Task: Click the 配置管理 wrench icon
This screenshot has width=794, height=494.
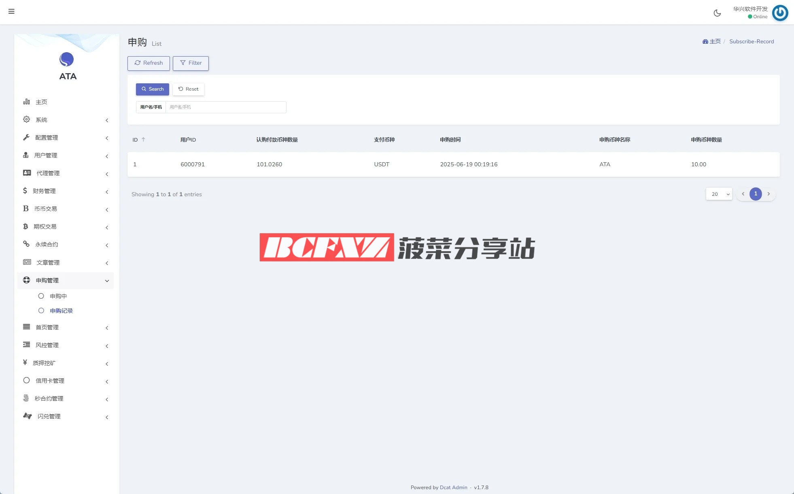Action: coord(27,137)
